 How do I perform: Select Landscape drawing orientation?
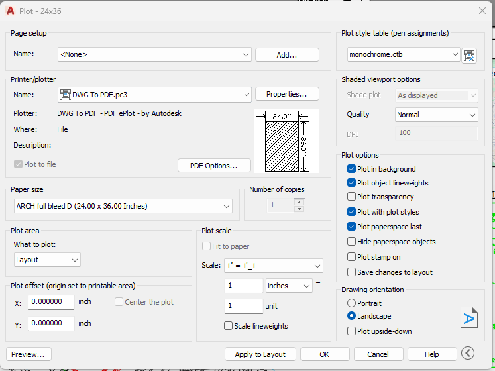[x=351, y=316]
